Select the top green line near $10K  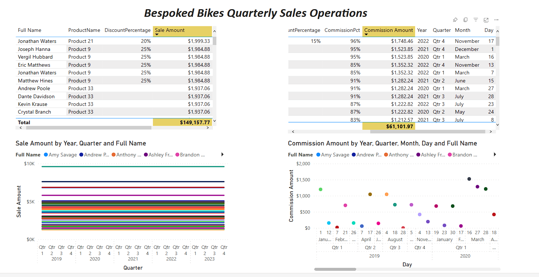[x=133, y=166]
